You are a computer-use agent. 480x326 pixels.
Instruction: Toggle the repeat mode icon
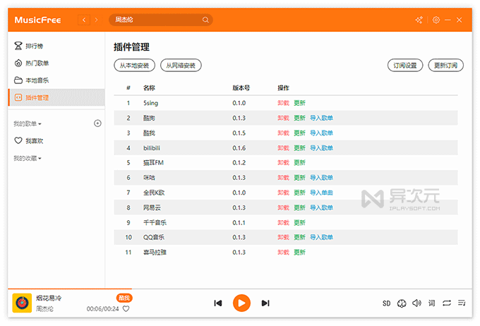(x=447, y=303)
